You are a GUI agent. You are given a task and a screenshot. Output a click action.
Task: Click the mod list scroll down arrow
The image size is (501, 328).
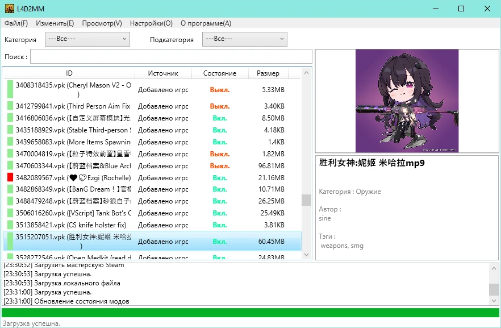coord(306,255)
